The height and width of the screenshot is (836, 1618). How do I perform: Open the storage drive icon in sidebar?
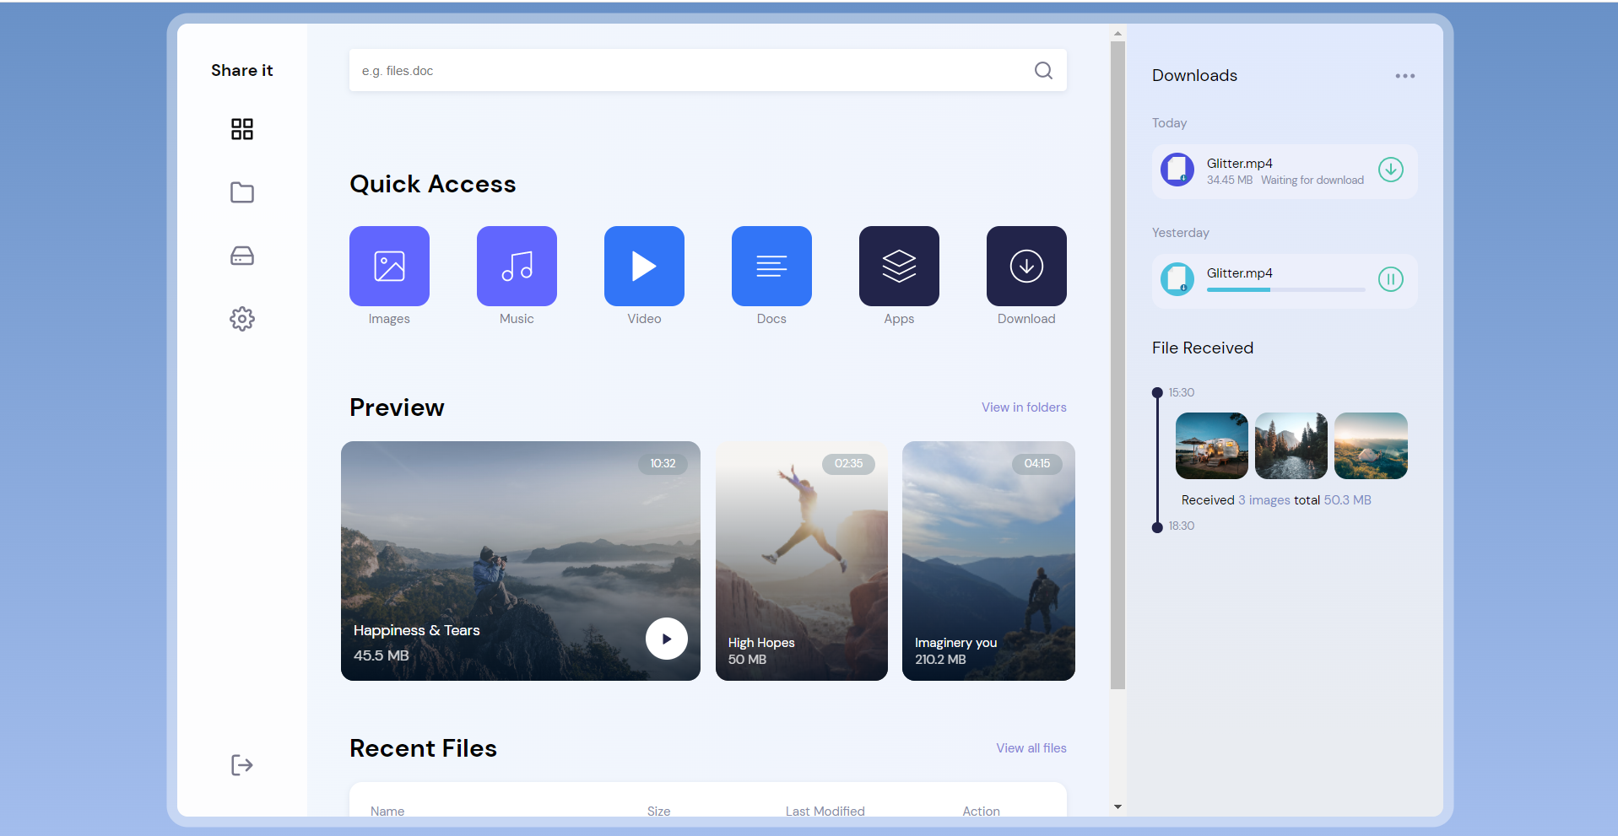click(242, 256)
